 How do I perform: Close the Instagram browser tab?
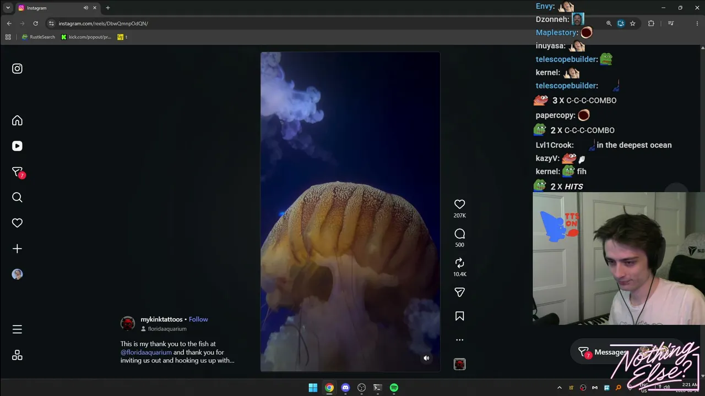coord(95,8)
